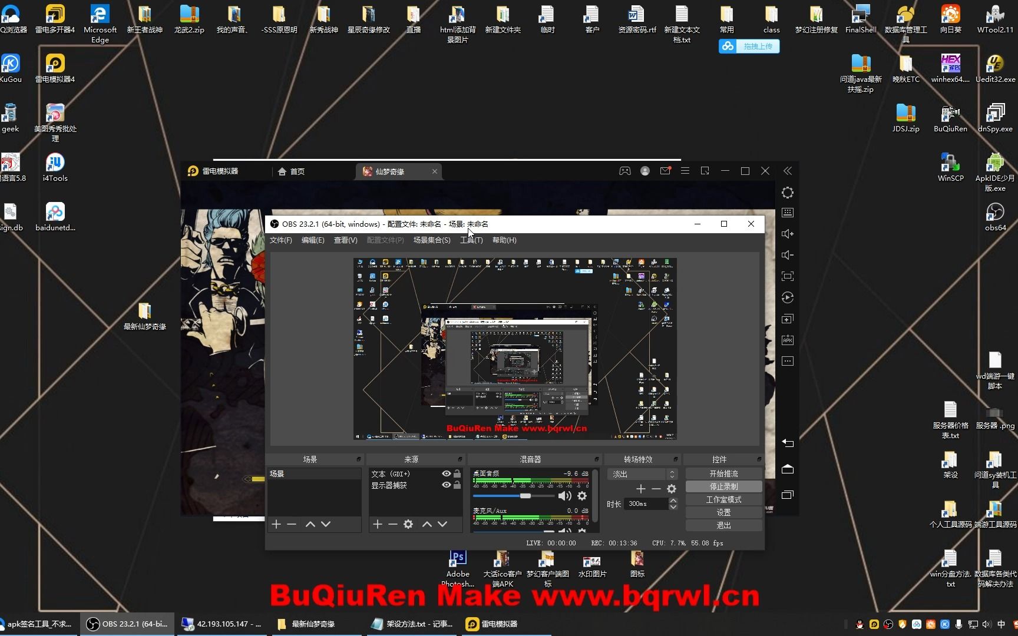
Task: Toggle lock on 显示器捕获 source
Action: click(457, 485)
